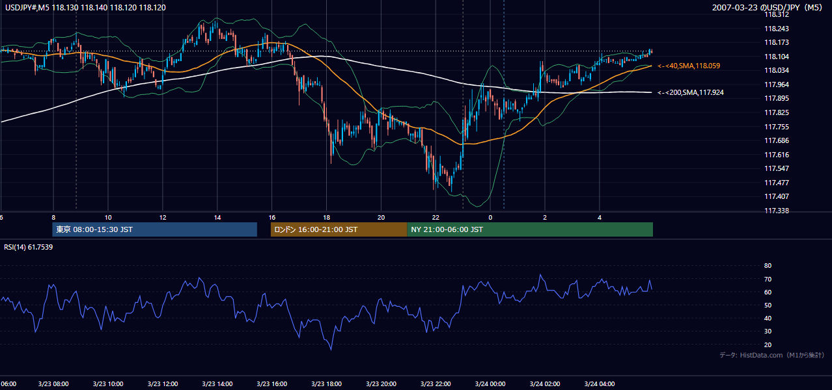The image size is (832, 390).
Task: Click RSI axis level 50
Action: point(768,305)
